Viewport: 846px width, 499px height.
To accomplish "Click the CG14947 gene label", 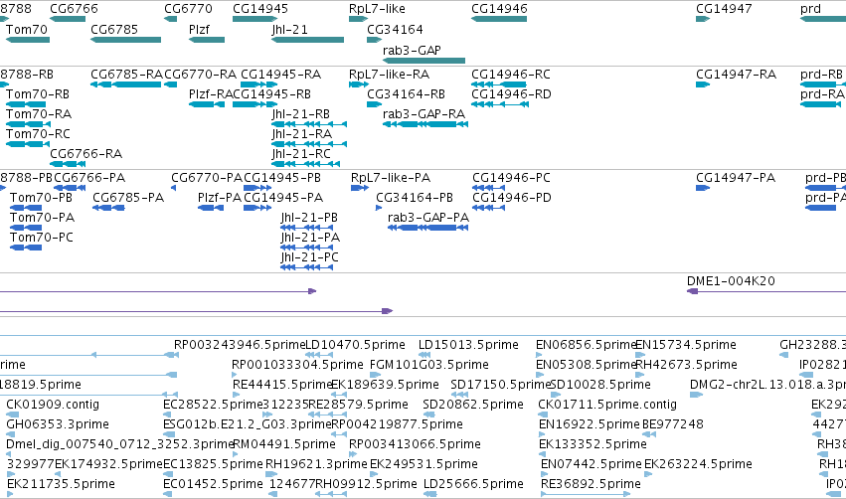I will [724, 9].
